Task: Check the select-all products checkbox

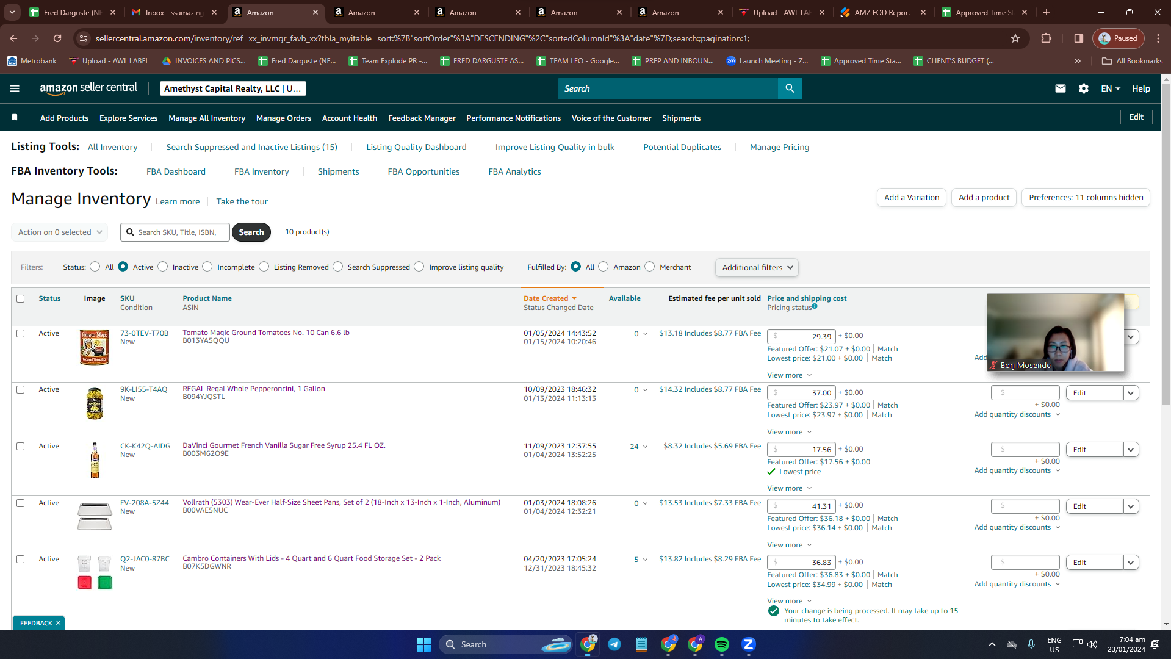Action: pos(21,299)
